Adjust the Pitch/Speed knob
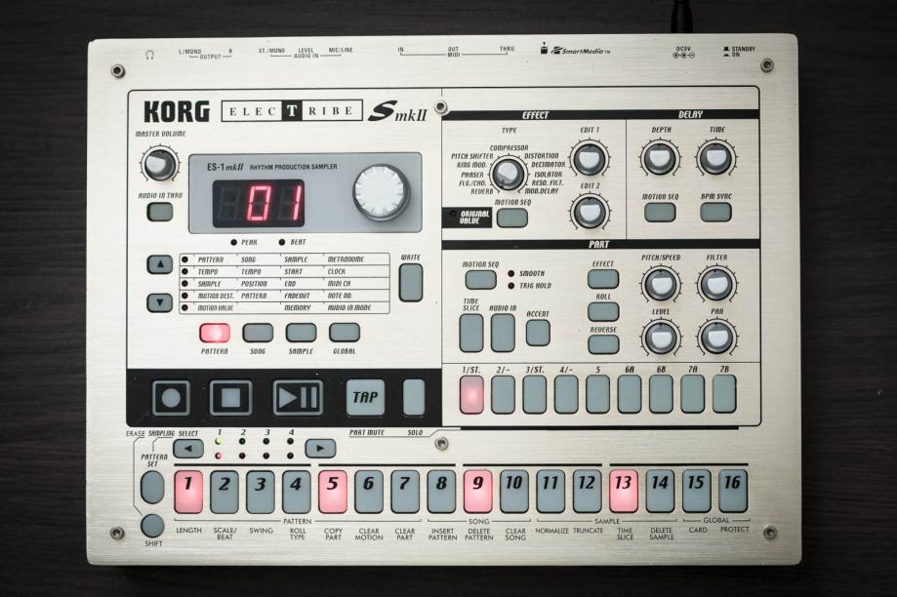This screenshot has width=897, height=597. point(660,284)
